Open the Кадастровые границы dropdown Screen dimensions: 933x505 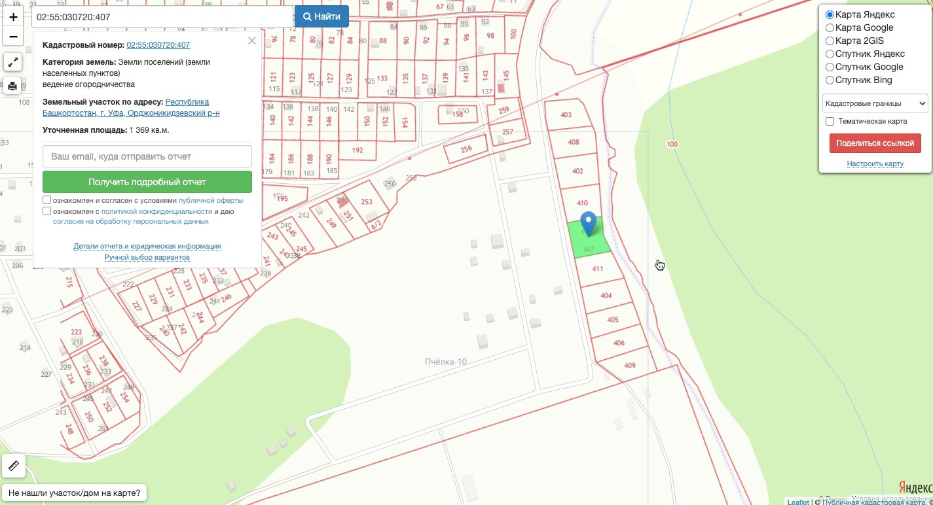[x=875, y=103]
